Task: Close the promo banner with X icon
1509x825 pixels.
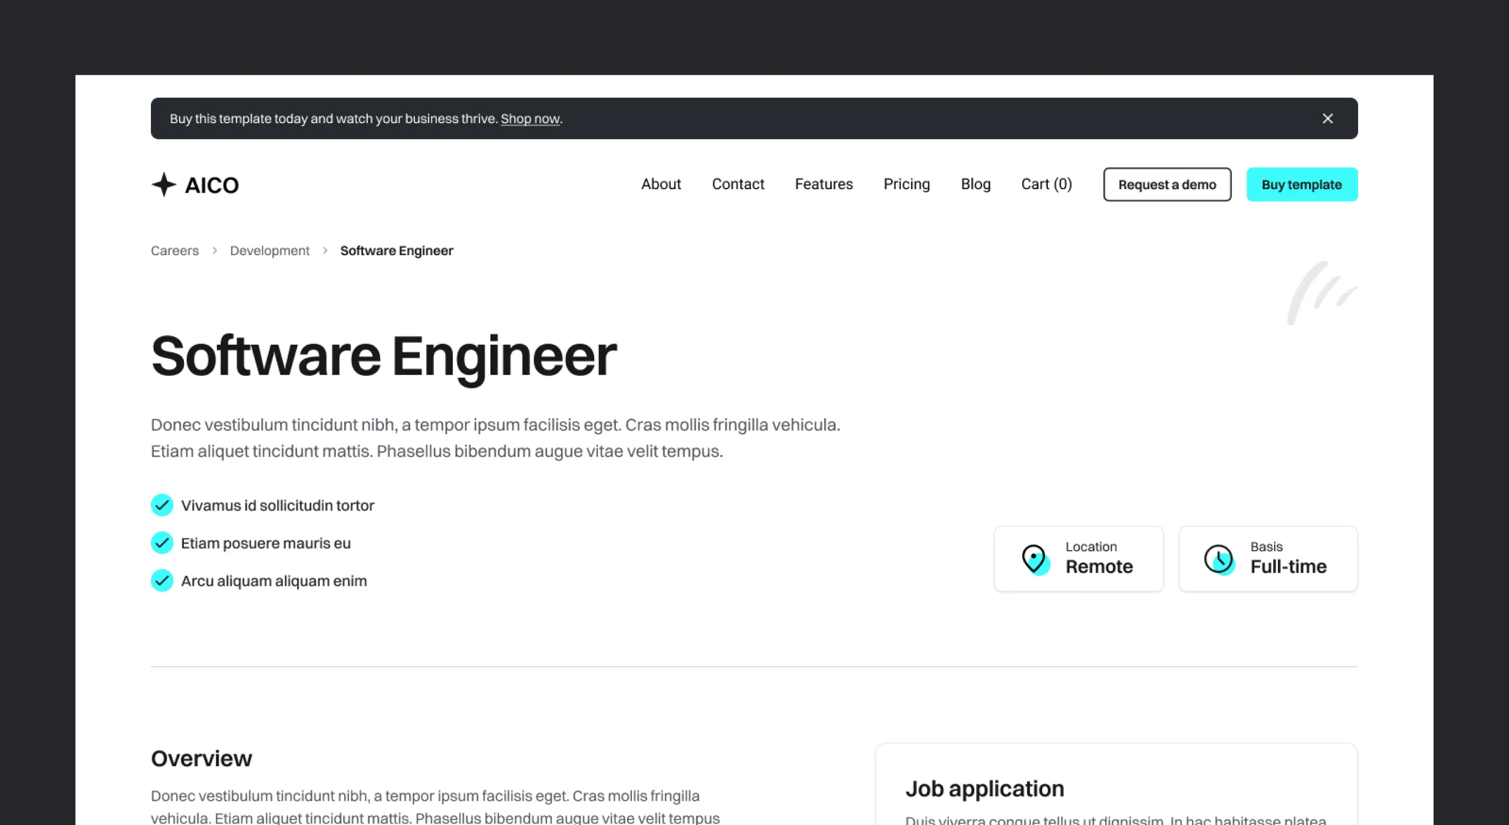Action: click(1327, 118)
